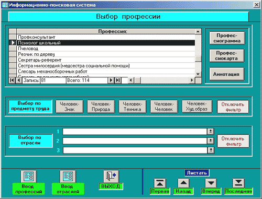This screenshot has height=199, width=262.
Task: Click the Листать label
Action: tap(197, 173)
